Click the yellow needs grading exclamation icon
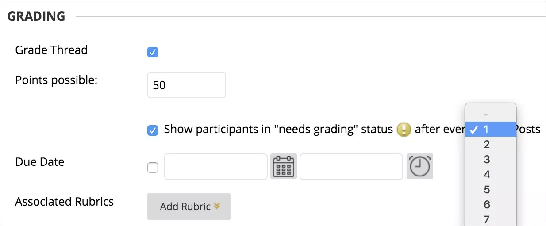The width and height of the screenshot is (546, 226). pyautogui.click(x=404, y=130)
